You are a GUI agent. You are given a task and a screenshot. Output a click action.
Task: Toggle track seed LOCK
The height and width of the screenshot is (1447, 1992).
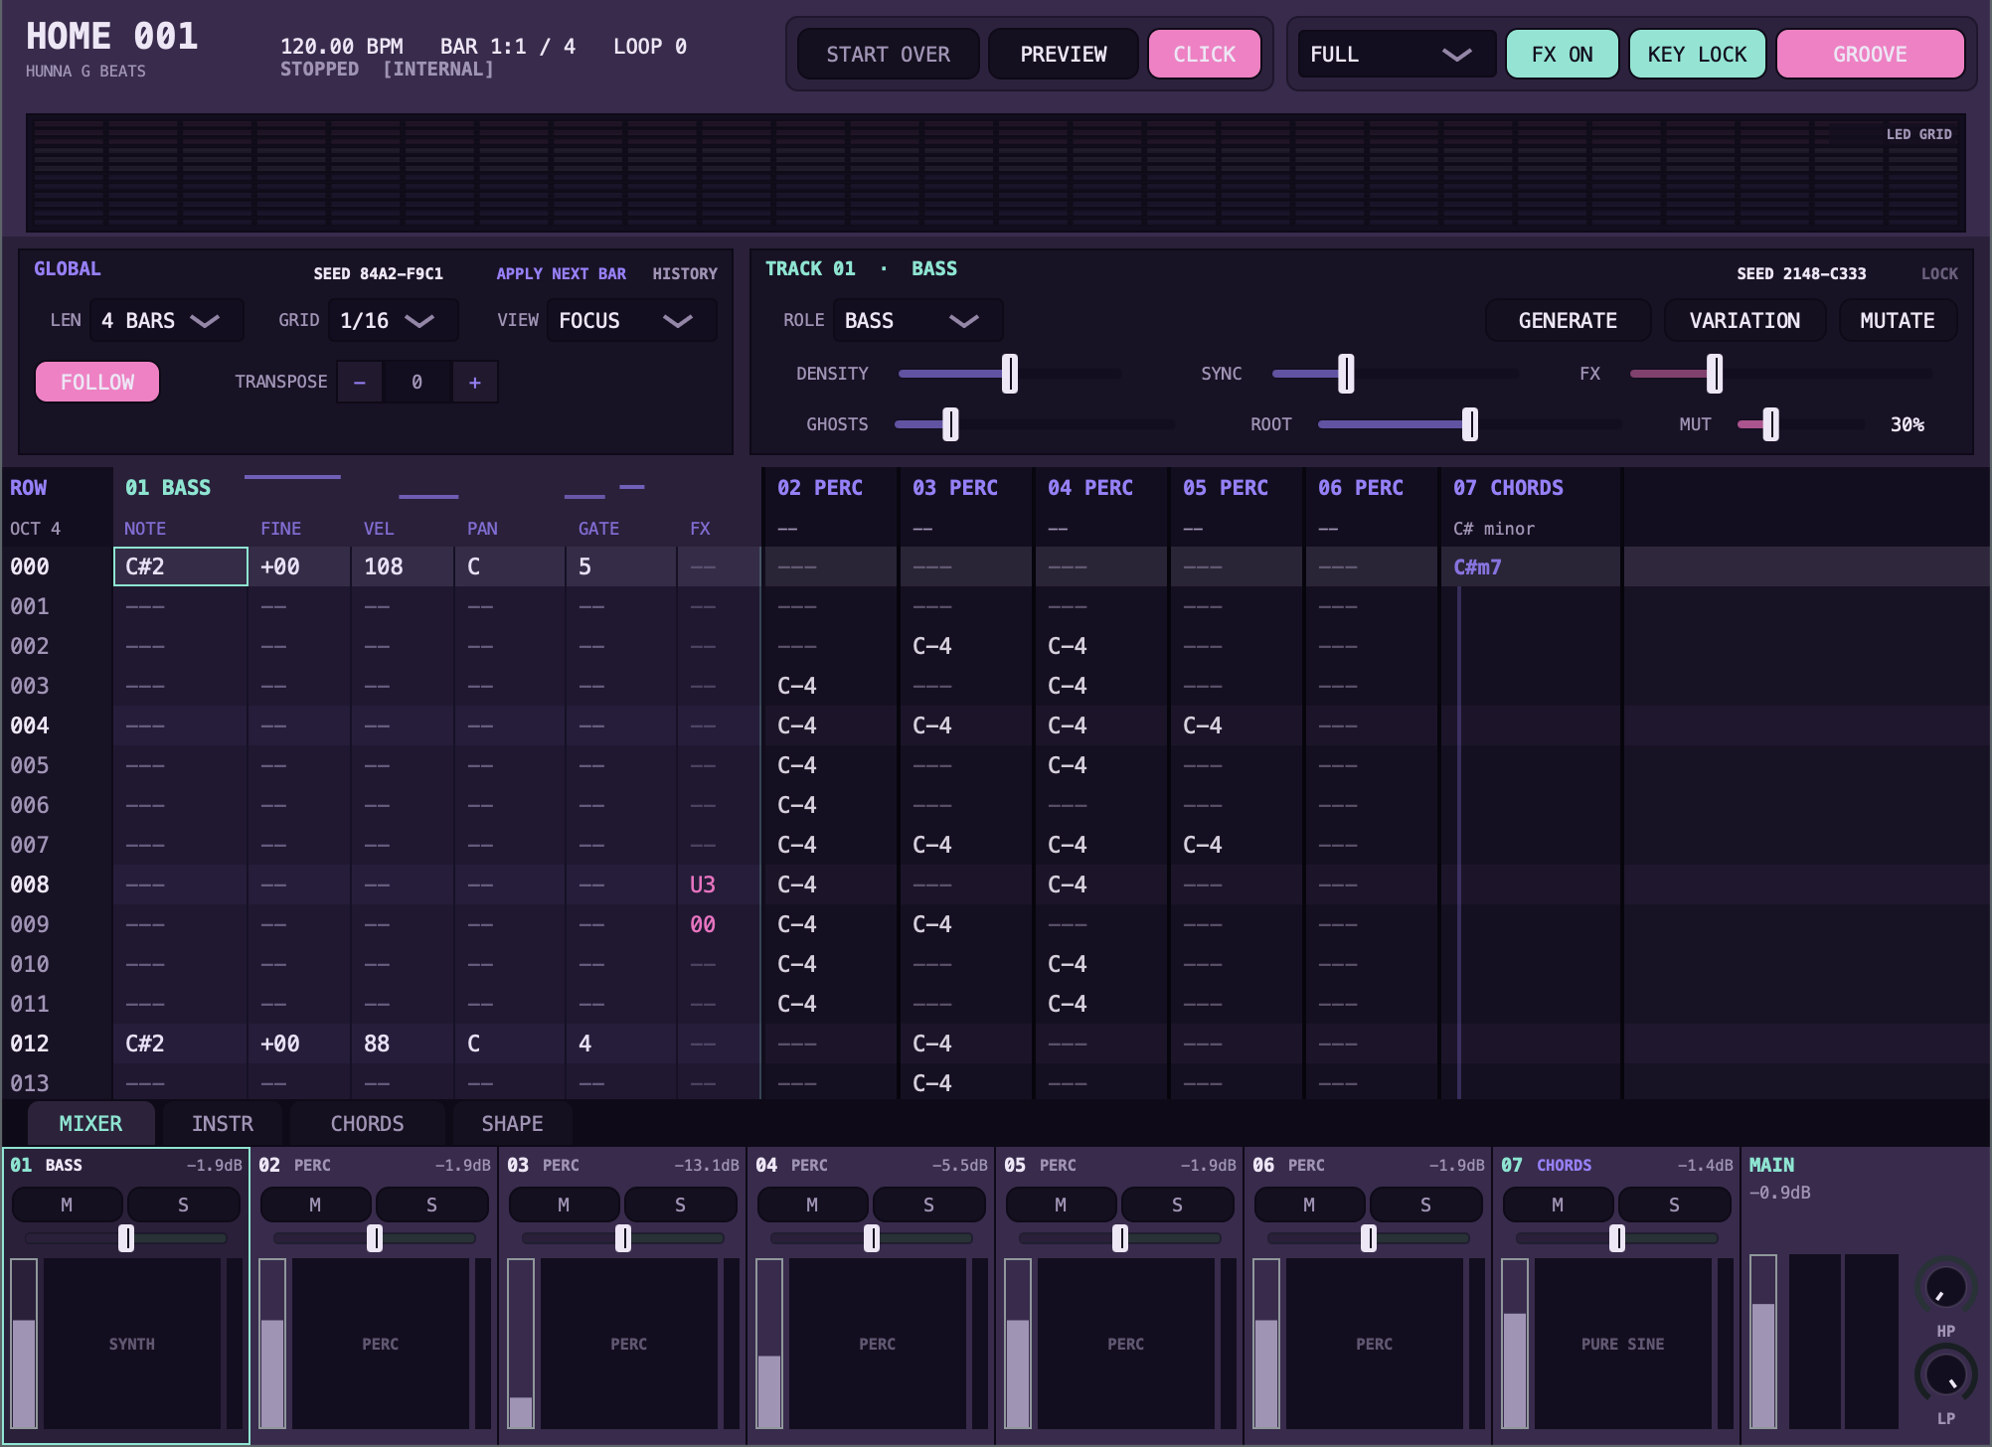tap(1938, 273)
